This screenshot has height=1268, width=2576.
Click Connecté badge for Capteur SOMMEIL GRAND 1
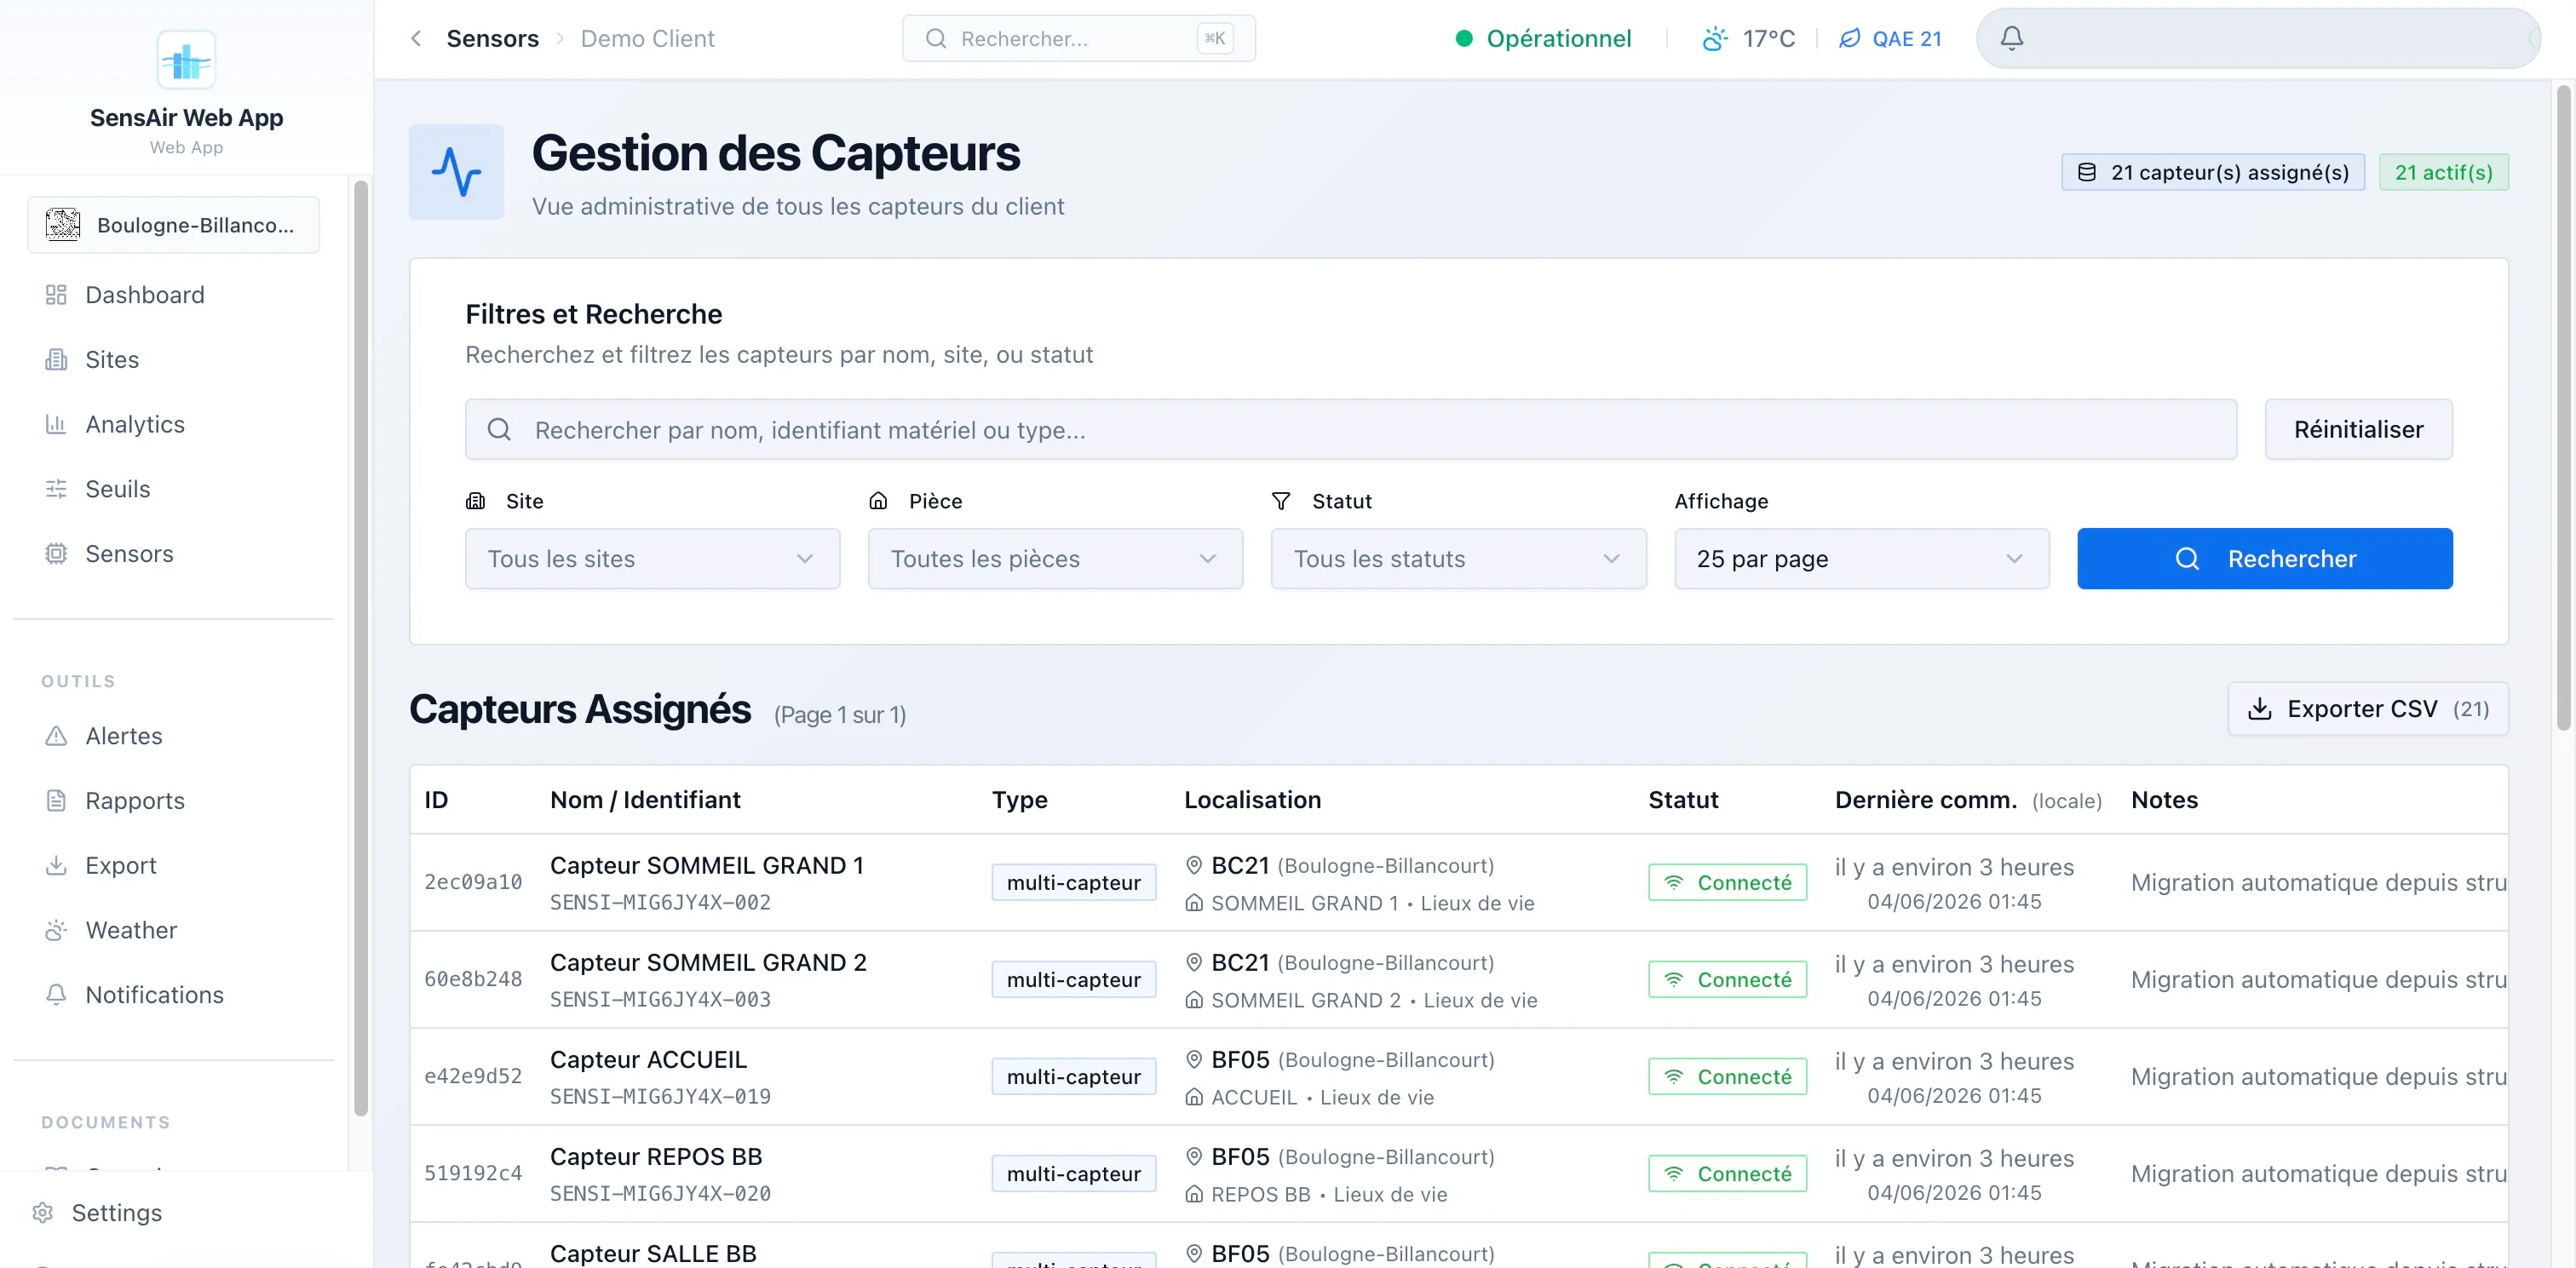pos(1727,883)
